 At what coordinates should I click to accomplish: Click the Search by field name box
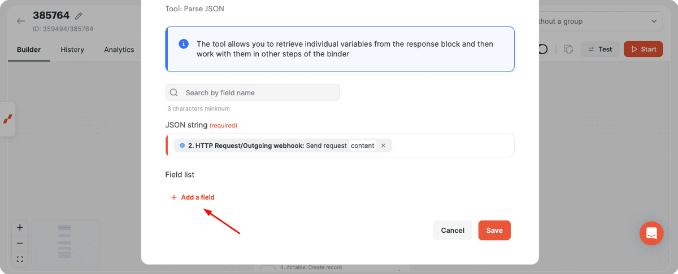point(253,92)
